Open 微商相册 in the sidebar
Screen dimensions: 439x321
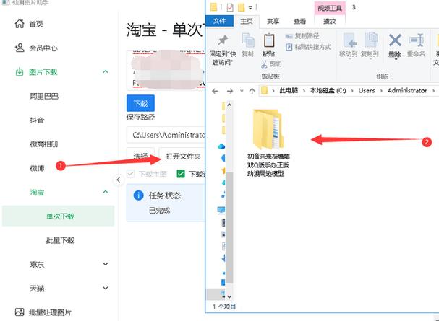(x=44, y=144)
